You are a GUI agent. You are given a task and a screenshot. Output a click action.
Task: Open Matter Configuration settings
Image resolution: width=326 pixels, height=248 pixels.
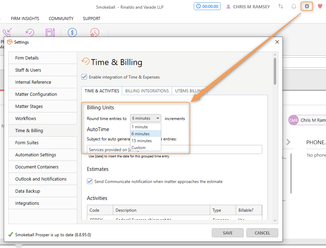pos(43,94)
